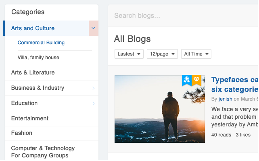Select Commercial Building subcategory
This screenshot has height=161, width=259.
[41, 43]
